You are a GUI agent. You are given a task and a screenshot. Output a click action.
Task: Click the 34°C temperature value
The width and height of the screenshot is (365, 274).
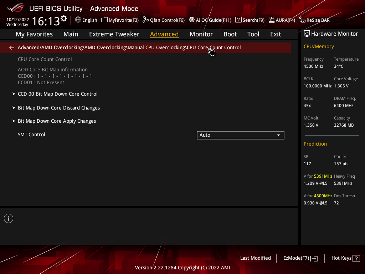(x=339, y=66)
